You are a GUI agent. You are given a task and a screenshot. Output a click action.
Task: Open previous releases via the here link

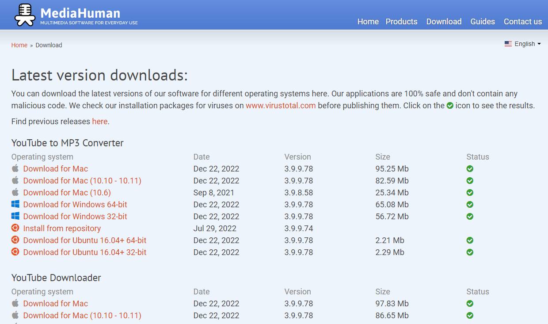tap(100, 121)
